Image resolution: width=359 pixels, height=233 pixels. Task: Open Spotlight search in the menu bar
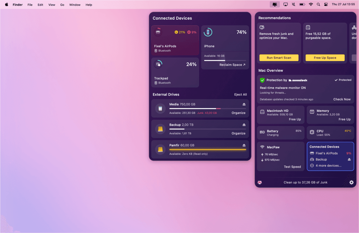tap(318, 4)
